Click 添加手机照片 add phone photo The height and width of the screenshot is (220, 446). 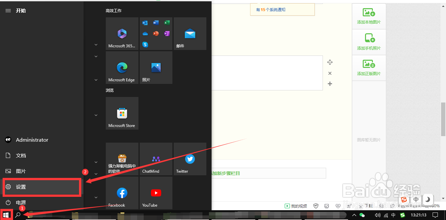pos(369,42)
